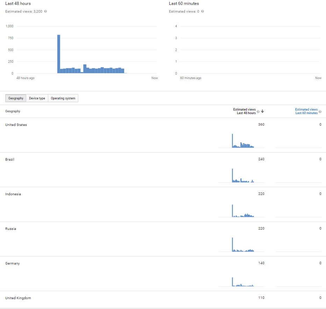Open help icon beside Last 48 hours estimated views

(45, 11)
